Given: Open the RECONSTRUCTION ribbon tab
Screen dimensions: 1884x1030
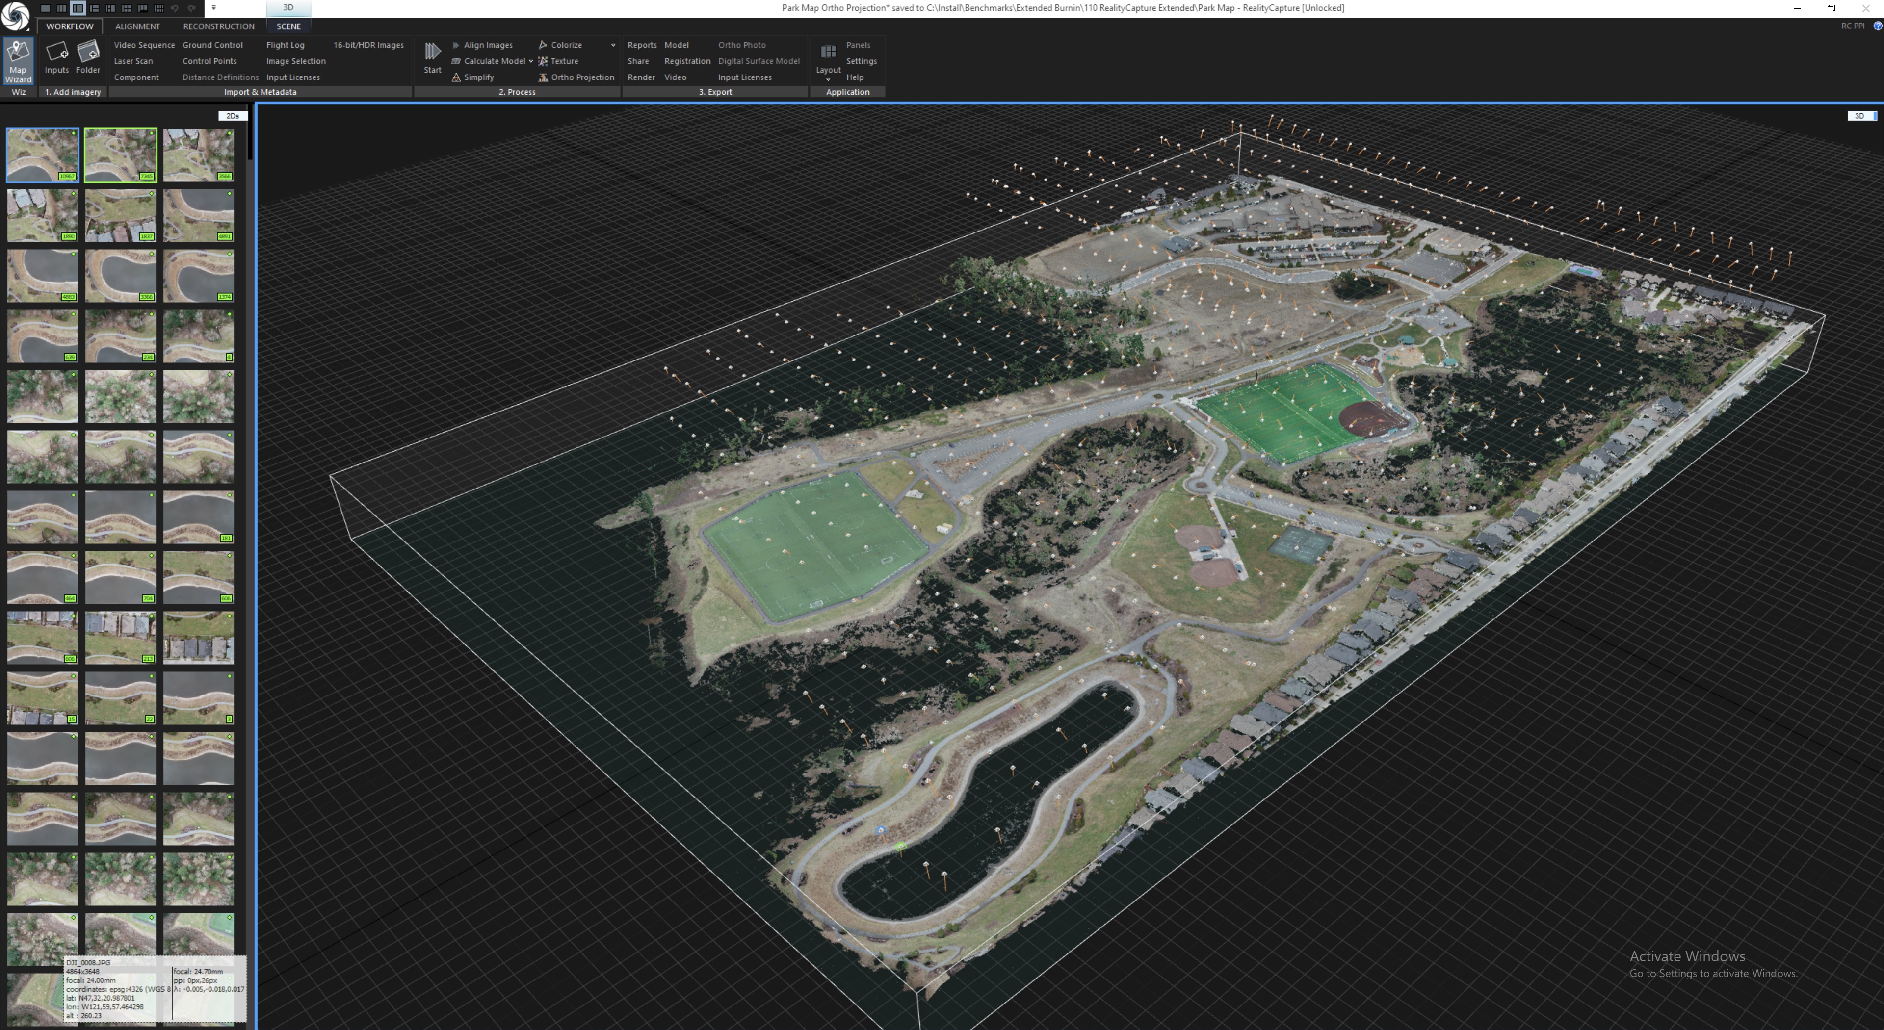Looking at the screenshot, I should pos(219,26).
